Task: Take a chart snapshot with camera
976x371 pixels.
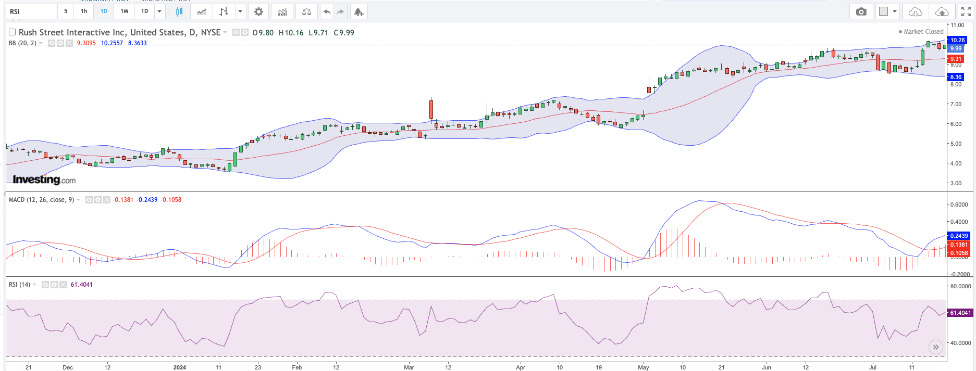Action: (x=861, y=11)
